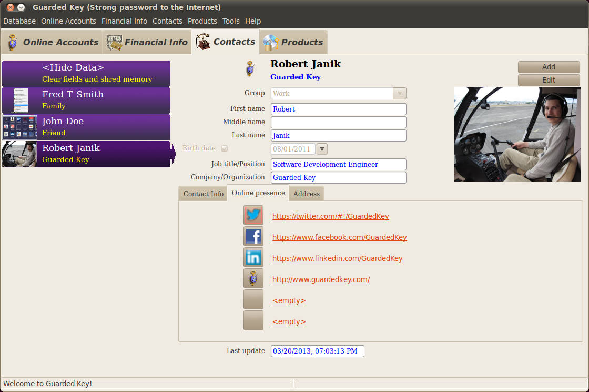Select John Doe contact thumbnail

(x=20, y=127)
